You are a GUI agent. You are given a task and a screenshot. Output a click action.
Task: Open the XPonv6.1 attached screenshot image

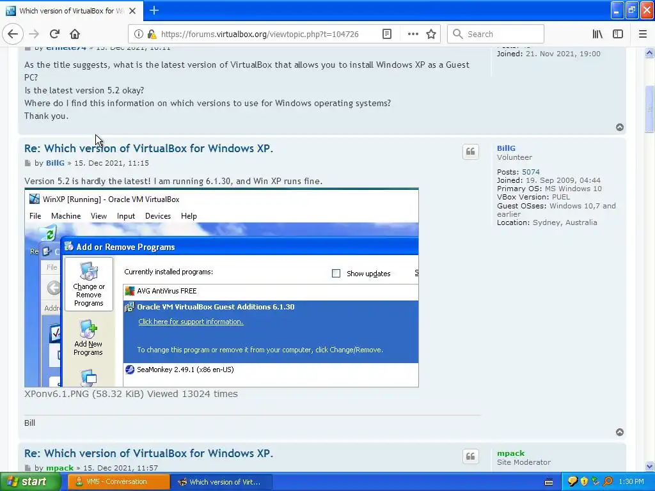tap(221, 288)
